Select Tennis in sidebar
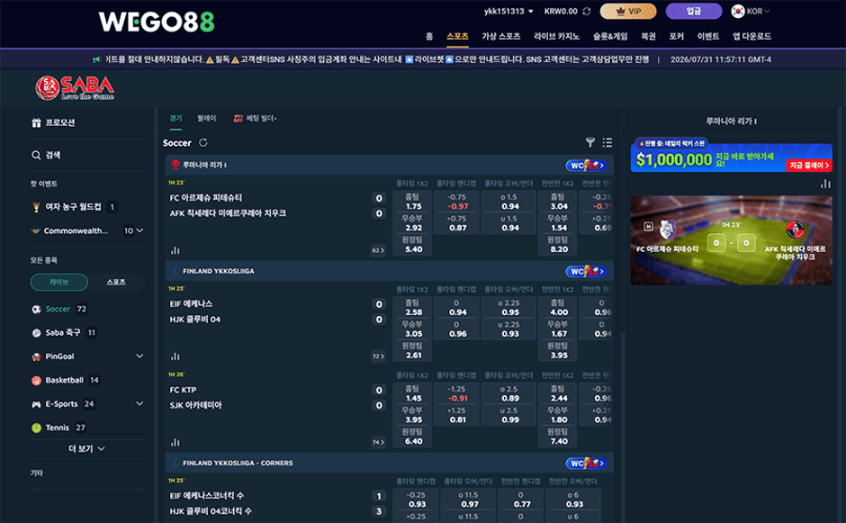The width and height of the screenshot is (846, 523). point(58,428)
